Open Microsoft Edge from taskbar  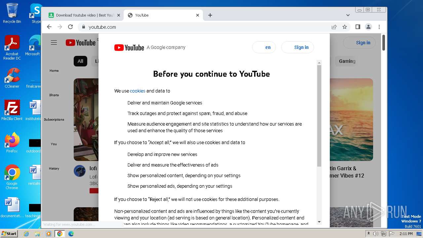coord(71,234)
